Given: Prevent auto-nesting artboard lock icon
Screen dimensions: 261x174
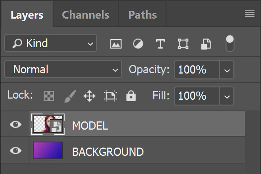Looking at the screenshot, I should [x=110, y=96].
